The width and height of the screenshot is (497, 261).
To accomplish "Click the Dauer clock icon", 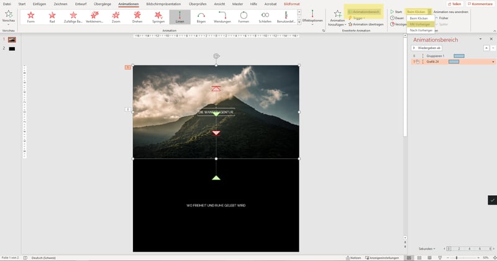I will tap(393, 18).
